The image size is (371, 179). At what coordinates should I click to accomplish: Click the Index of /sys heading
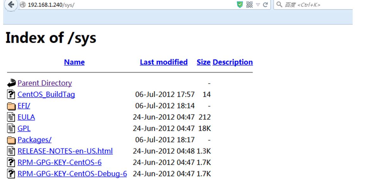pos(51,38)
